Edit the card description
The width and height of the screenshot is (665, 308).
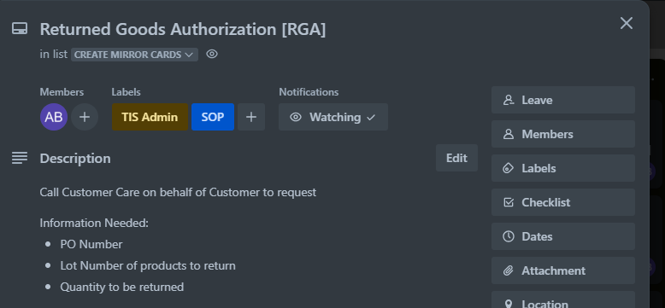coord(456,158)
